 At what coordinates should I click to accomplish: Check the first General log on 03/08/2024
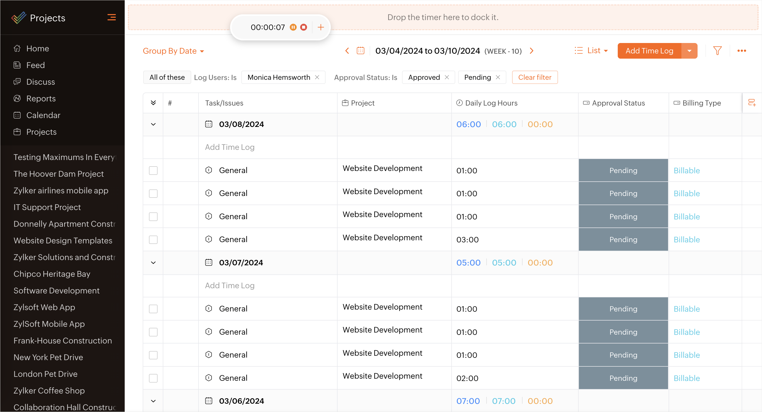pos(153,170)
